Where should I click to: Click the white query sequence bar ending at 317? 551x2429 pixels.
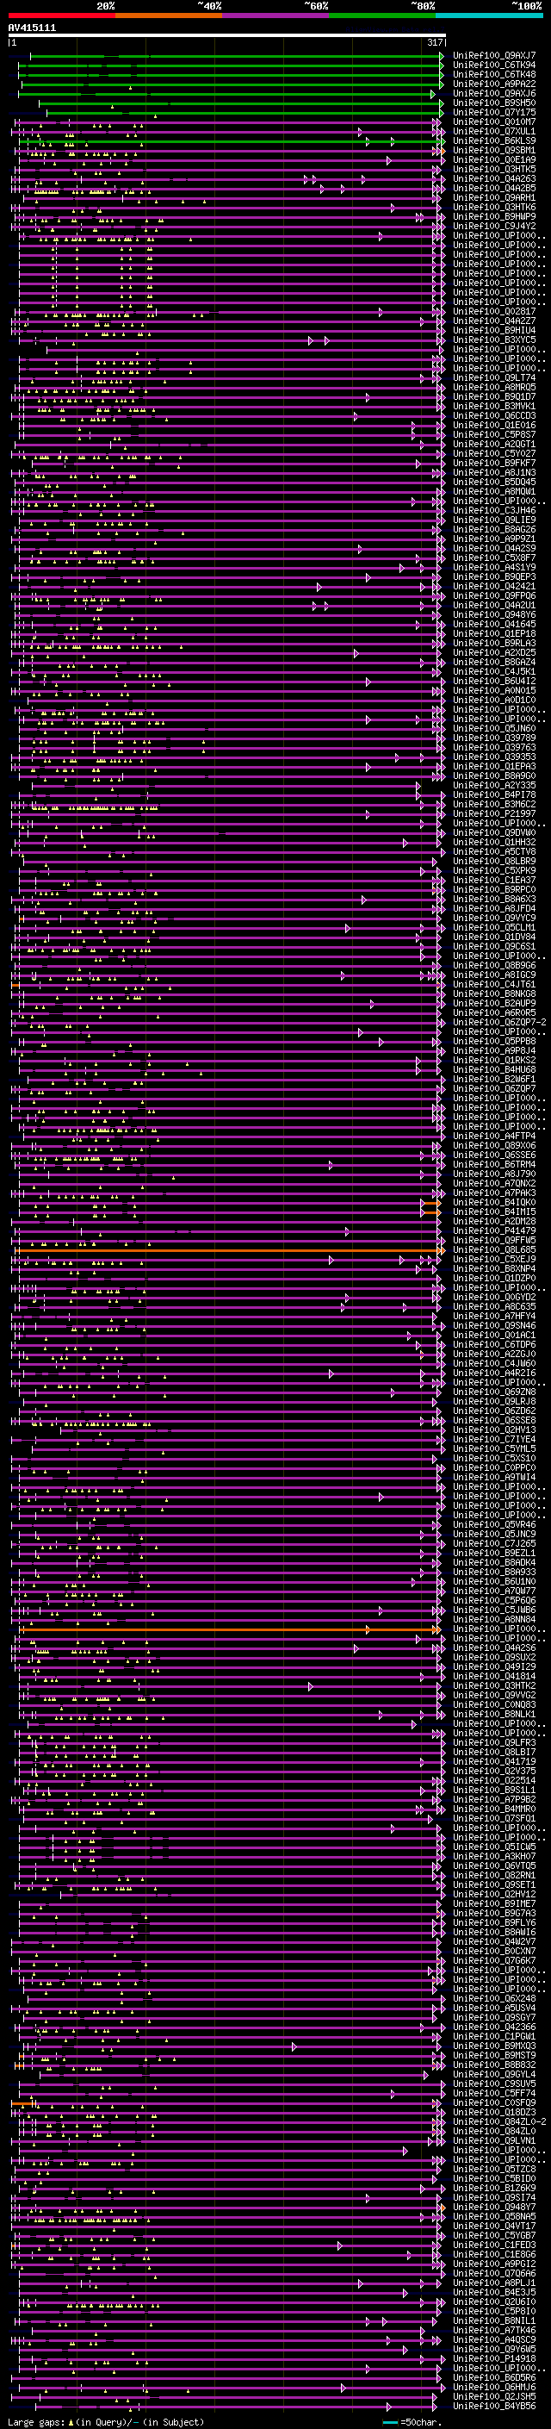[x=227, y=36]
